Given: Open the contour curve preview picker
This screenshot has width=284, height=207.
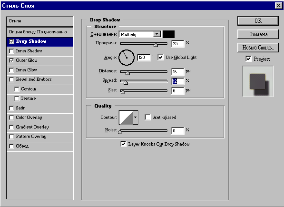Looking at the screenshot, I should pos(126,118).
